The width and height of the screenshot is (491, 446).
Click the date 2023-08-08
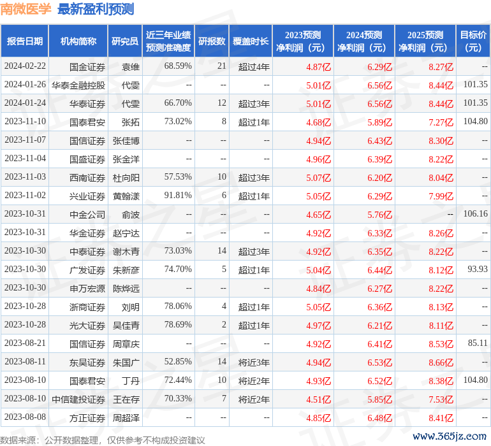tap(25, 417)
